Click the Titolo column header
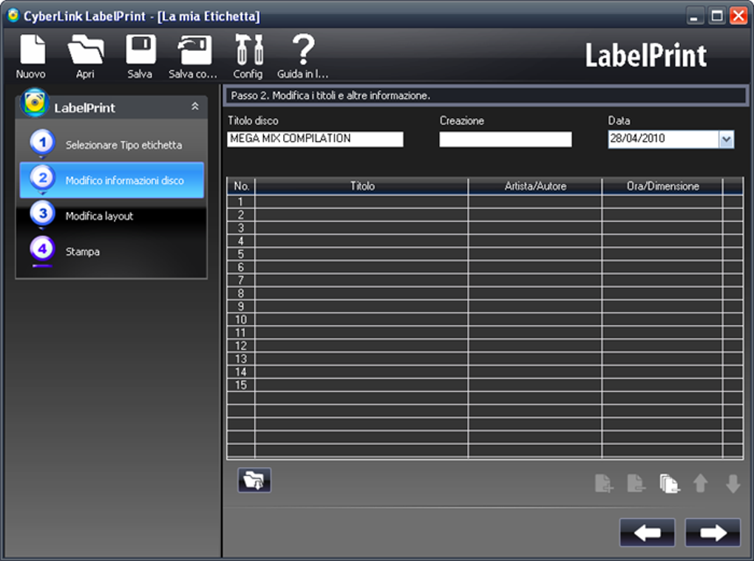The image size is (754, 561). click(x=361, y=186)
